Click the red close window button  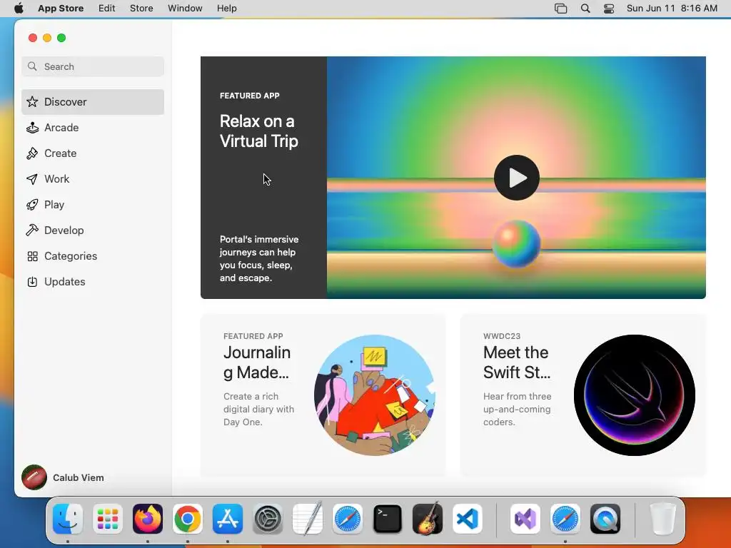(x=33, y=38)
